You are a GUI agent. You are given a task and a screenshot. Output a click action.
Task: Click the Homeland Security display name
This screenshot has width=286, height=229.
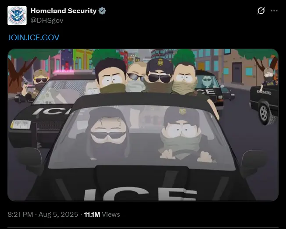(x=64, y=11)
